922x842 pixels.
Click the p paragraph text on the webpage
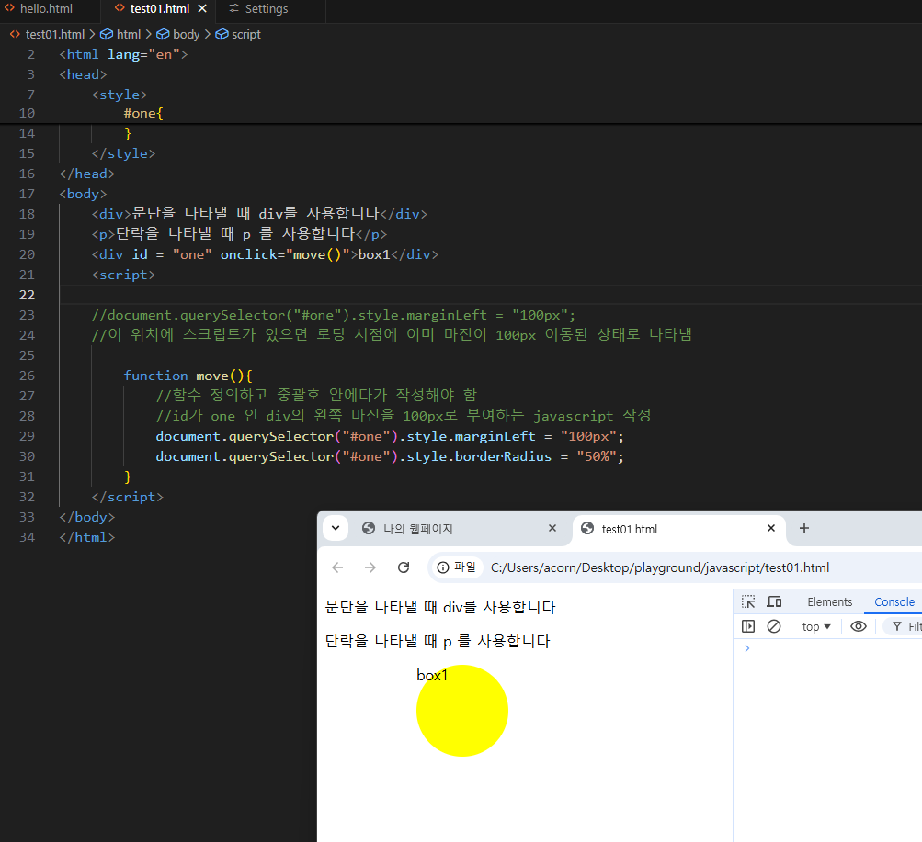[438, 641]
